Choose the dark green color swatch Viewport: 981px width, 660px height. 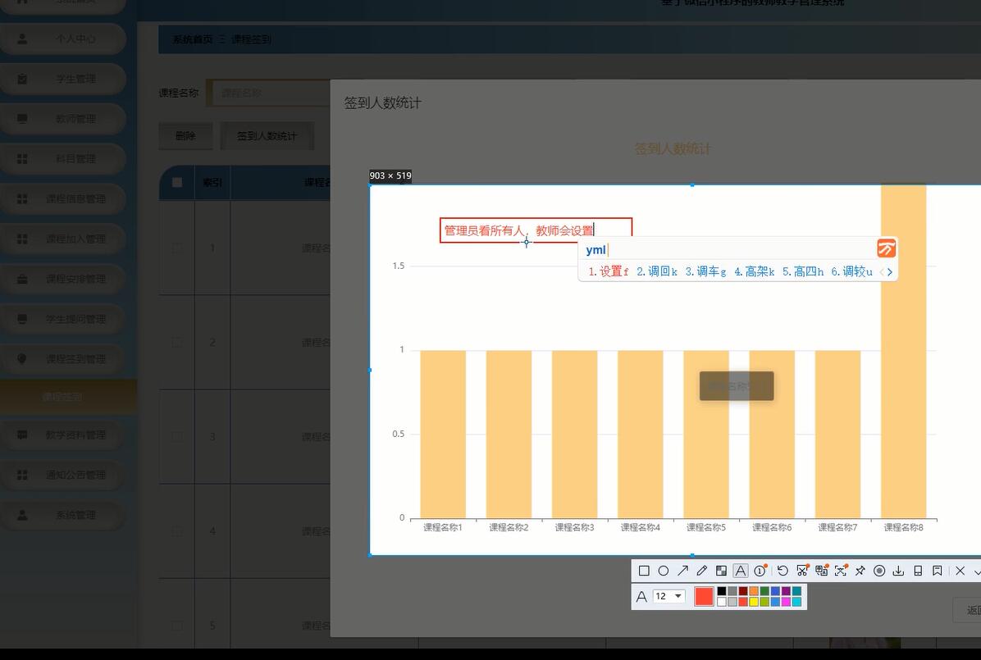(764, 590)
